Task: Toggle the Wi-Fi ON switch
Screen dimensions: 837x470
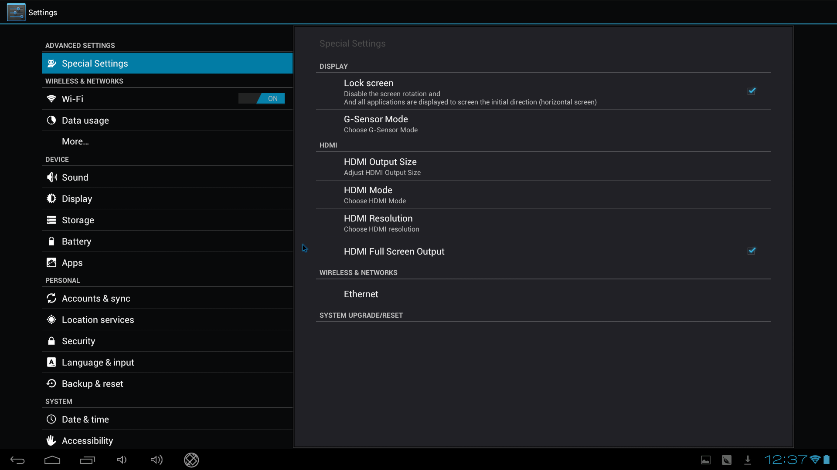Action: (261, 98)
